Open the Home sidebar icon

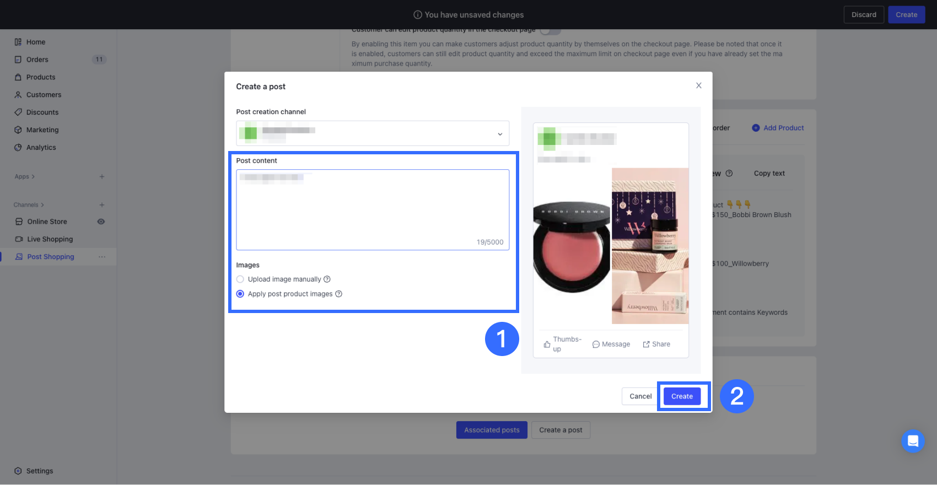[18, 42]
